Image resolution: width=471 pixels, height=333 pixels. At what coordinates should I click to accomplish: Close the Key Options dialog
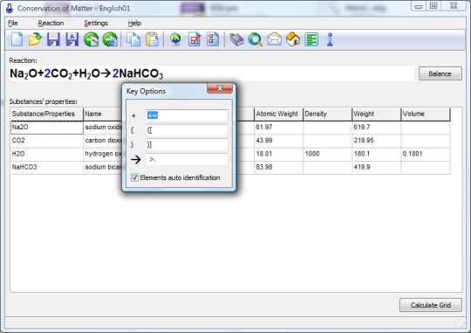click(x=220, y=88)
